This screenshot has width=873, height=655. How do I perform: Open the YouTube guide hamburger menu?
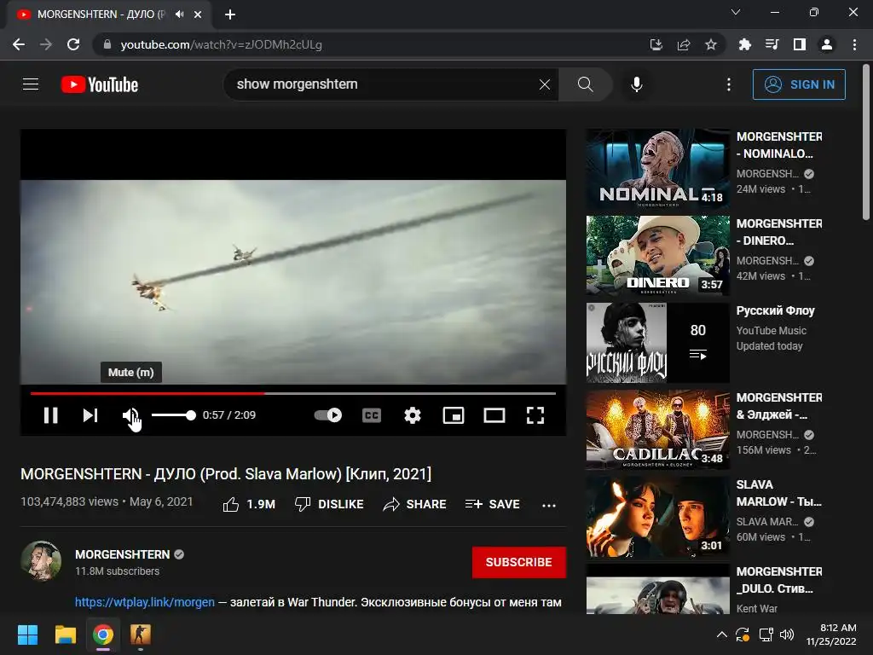pos(31,84)
